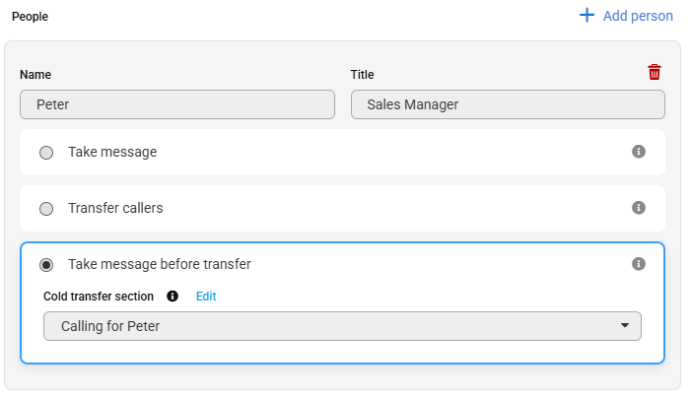Open info icon for Take message
Viewport: 692px width, 400px height.
coord(638,152)
